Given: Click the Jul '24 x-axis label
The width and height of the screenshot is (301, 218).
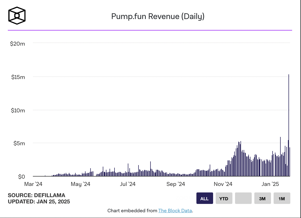Looking at the screenshot, I should pos(128,184).
